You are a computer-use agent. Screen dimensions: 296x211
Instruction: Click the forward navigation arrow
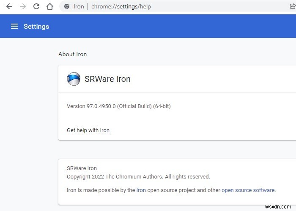click(23, 6)
